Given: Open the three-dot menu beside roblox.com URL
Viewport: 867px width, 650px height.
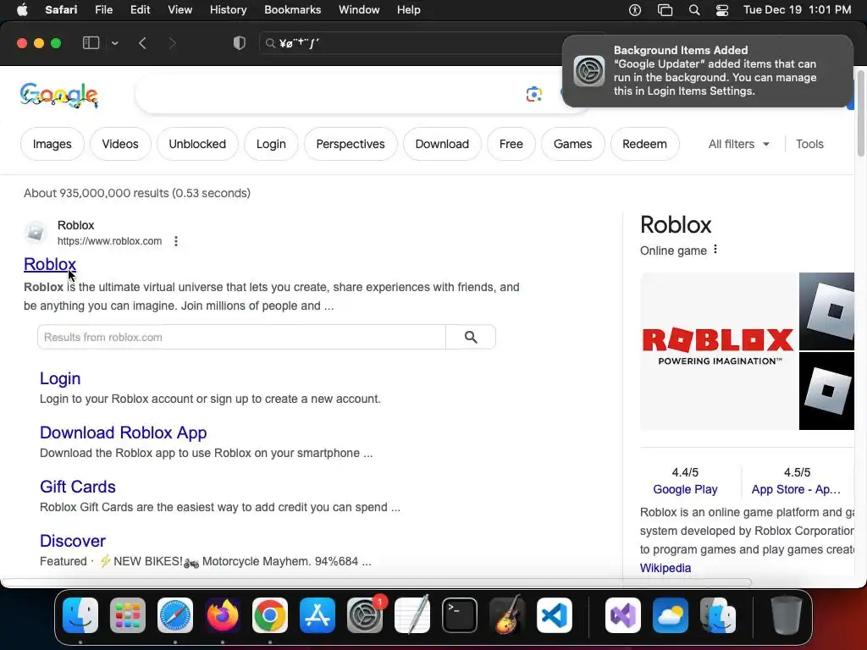Looking at the screenshot, I should click(176, 241).
